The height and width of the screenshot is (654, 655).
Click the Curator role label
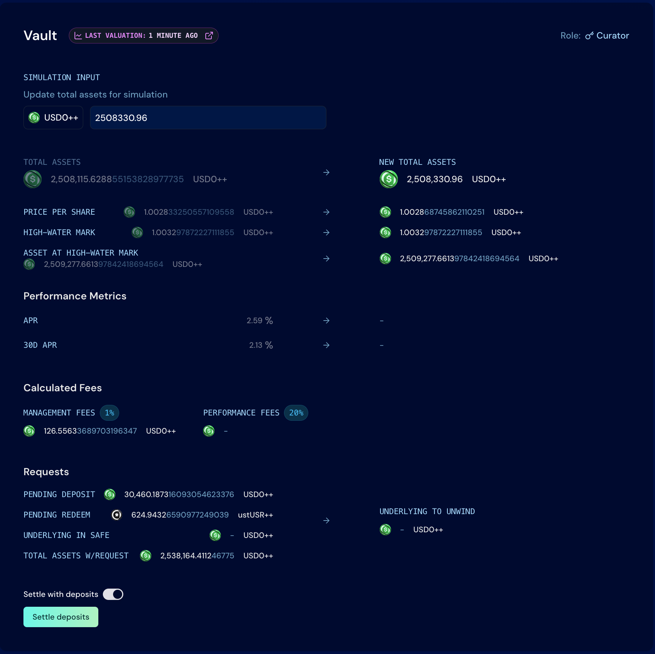tap(612, 36)
